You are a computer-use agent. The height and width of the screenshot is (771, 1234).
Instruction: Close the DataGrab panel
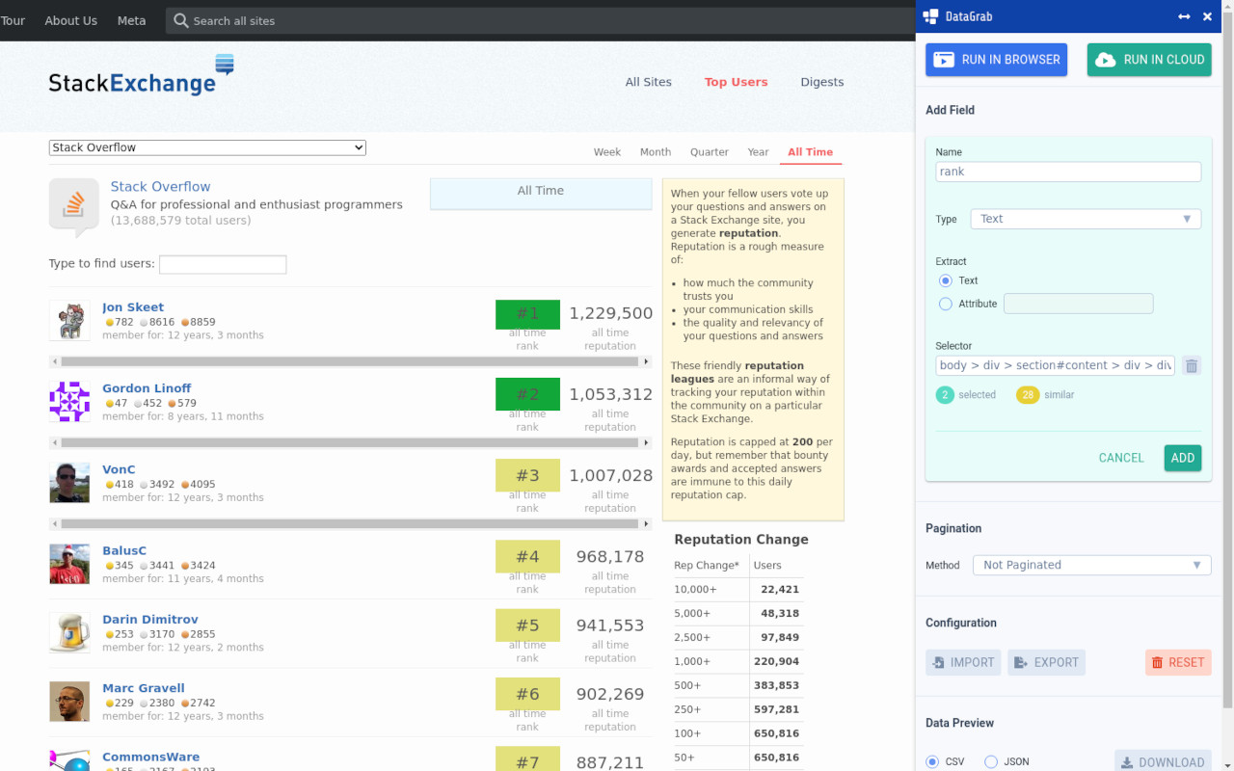point(1208,16)
